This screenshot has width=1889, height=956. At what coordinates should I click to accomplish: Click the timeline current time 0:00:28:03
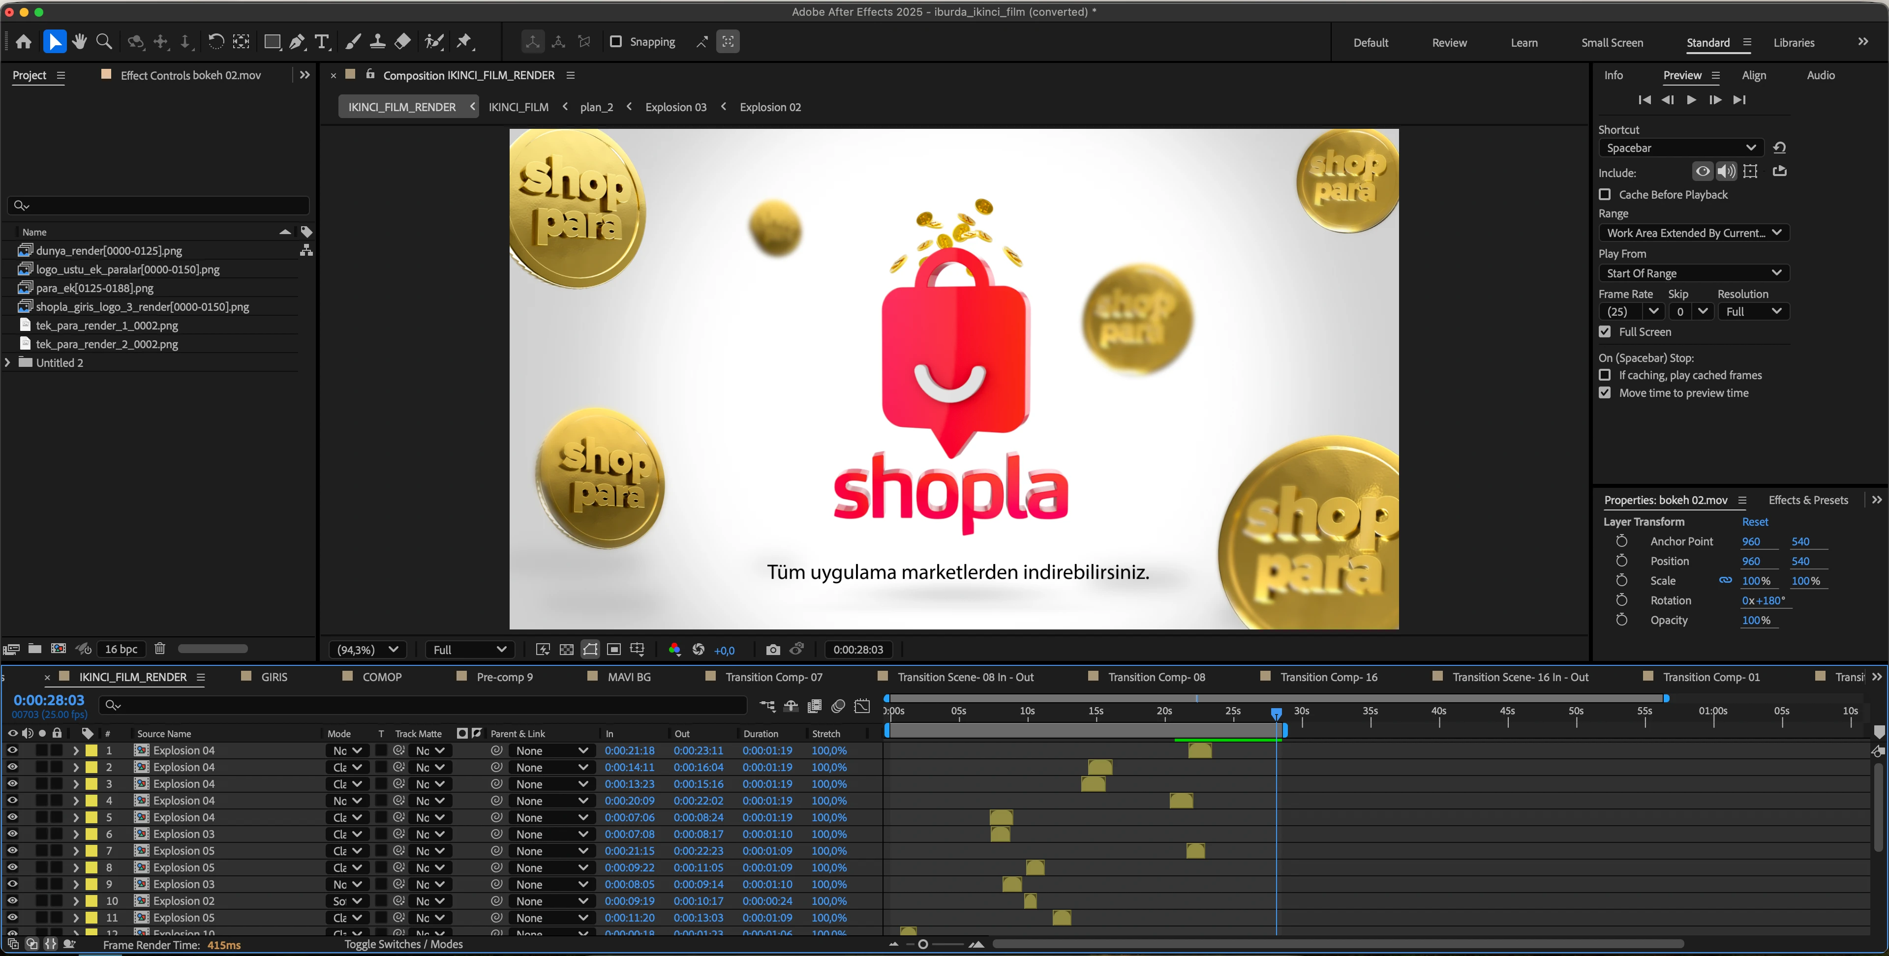pyautogui.click(x=48, y=700)
